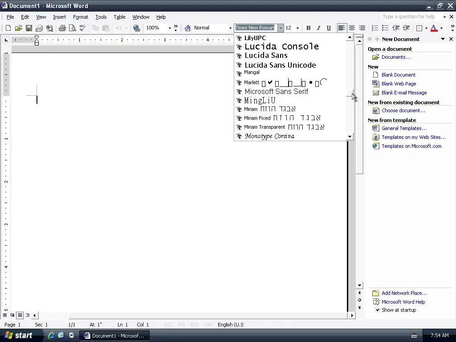The width and height of the screenshot is (456, 342).
Task: Click the Copy toolbar icon
Action: coord(95,28)
